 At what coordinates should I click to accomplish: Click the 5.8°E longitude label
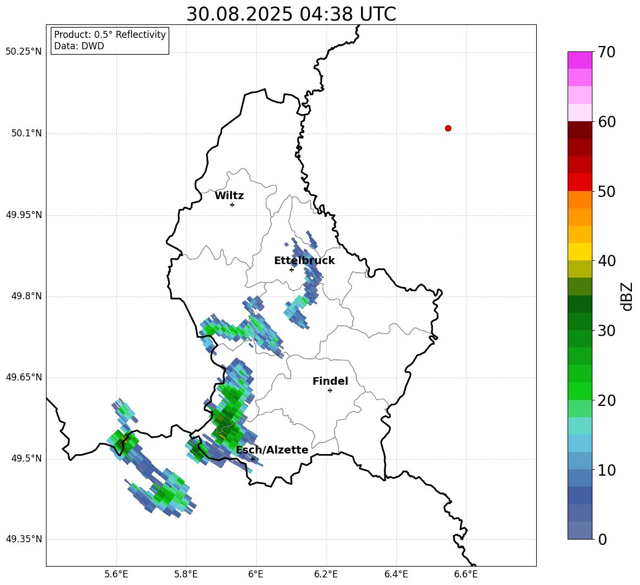click(x=186, y=574)
